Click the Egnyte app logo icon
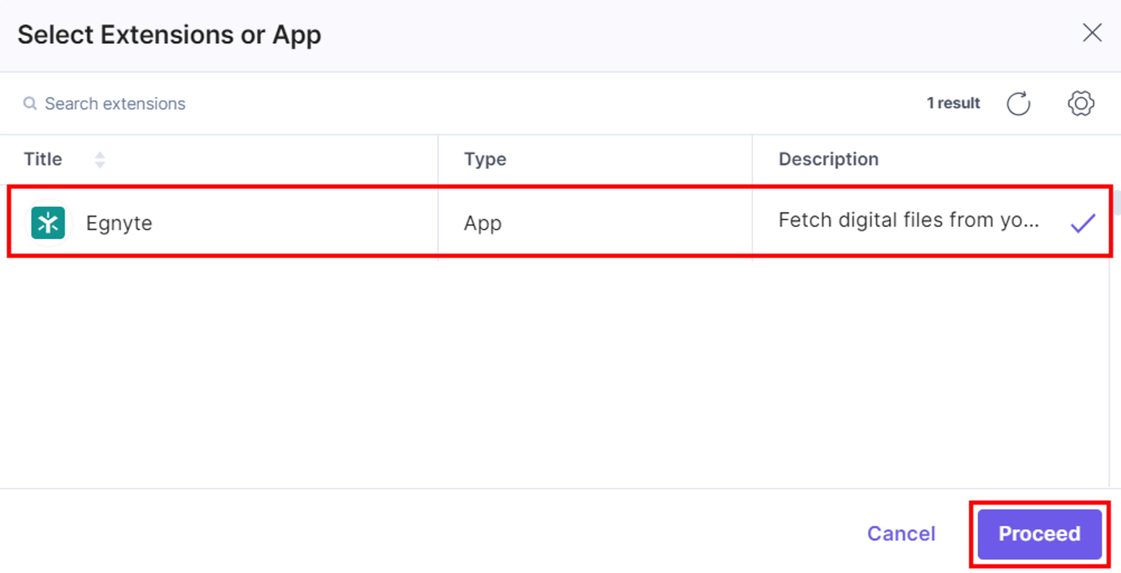Screen dimensions: 1121x573 coord(48,223)
